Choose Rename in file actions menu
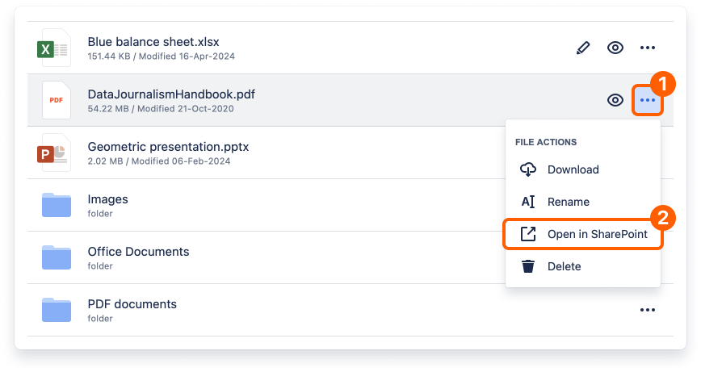 [568, 202]
